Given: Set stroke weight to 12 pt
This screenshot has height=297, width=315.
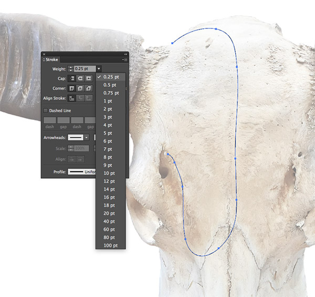Looking at the screenshot, I should [x=111, y=181].
